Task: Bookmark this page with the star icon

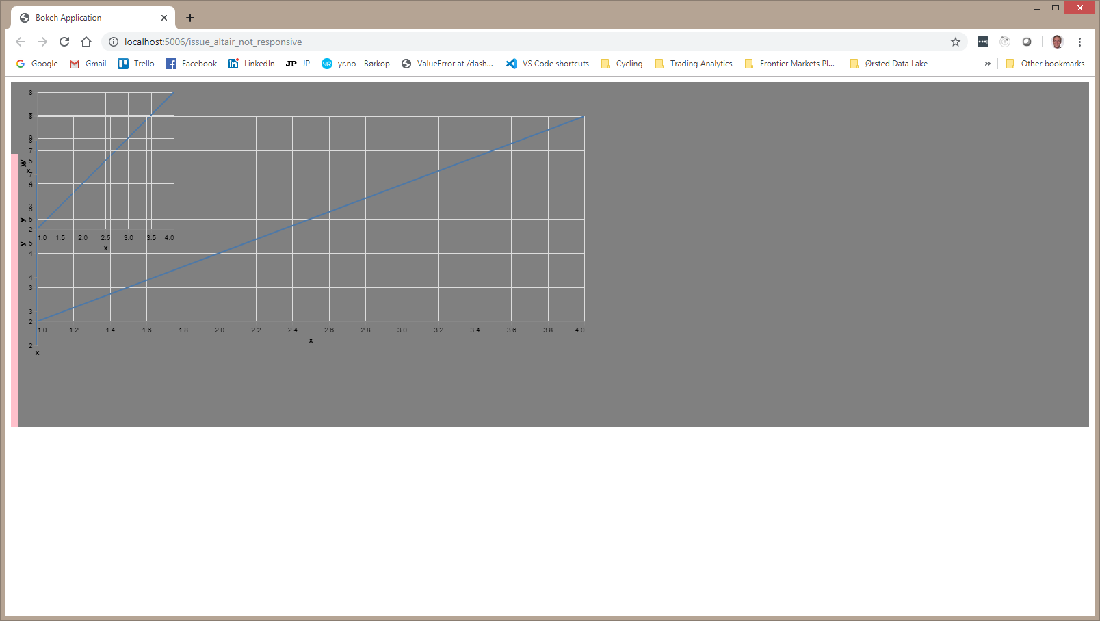Action: 955,42
